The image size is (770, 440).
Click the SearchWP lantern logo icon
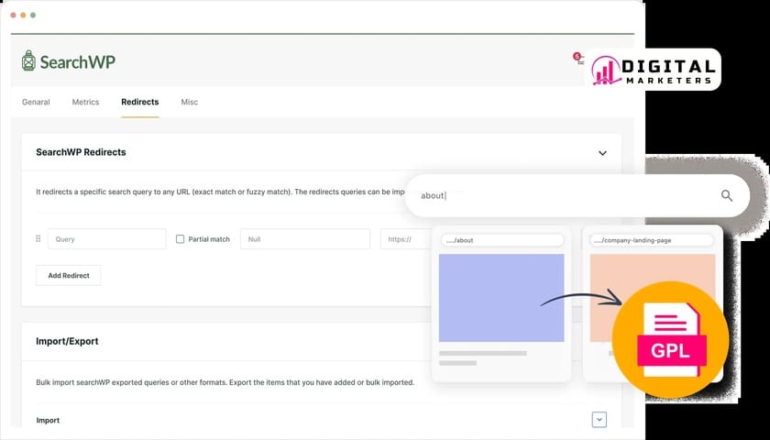coord(28,61)
